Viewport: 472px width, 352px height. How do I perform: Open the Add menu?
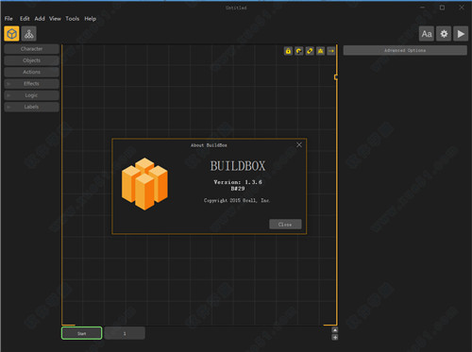pyautogui.click(x=40, y=19)
